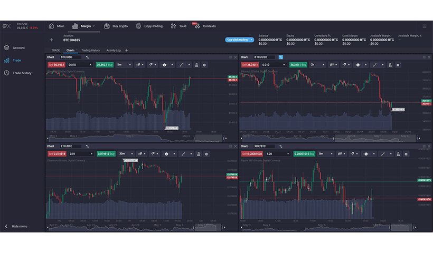The image size is (433, 253).
Task: Toggle symbol link icon beside ETH/BTC chart
Action: [87, 146]
